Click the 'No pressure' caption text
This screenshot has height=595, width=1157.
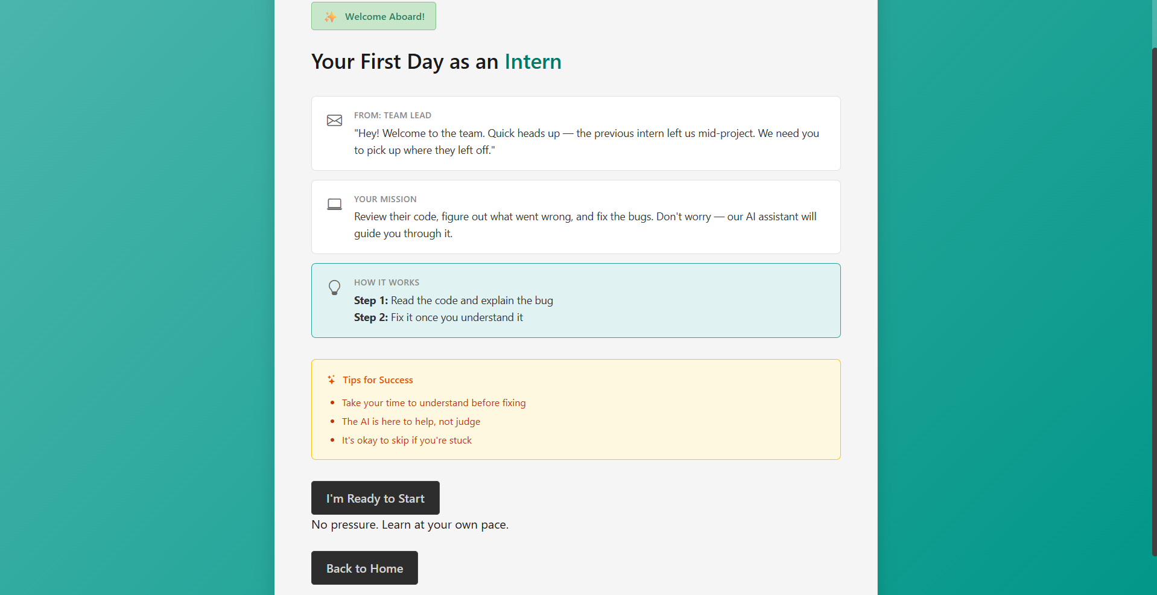pyautogui.click(x=410, y=524)
